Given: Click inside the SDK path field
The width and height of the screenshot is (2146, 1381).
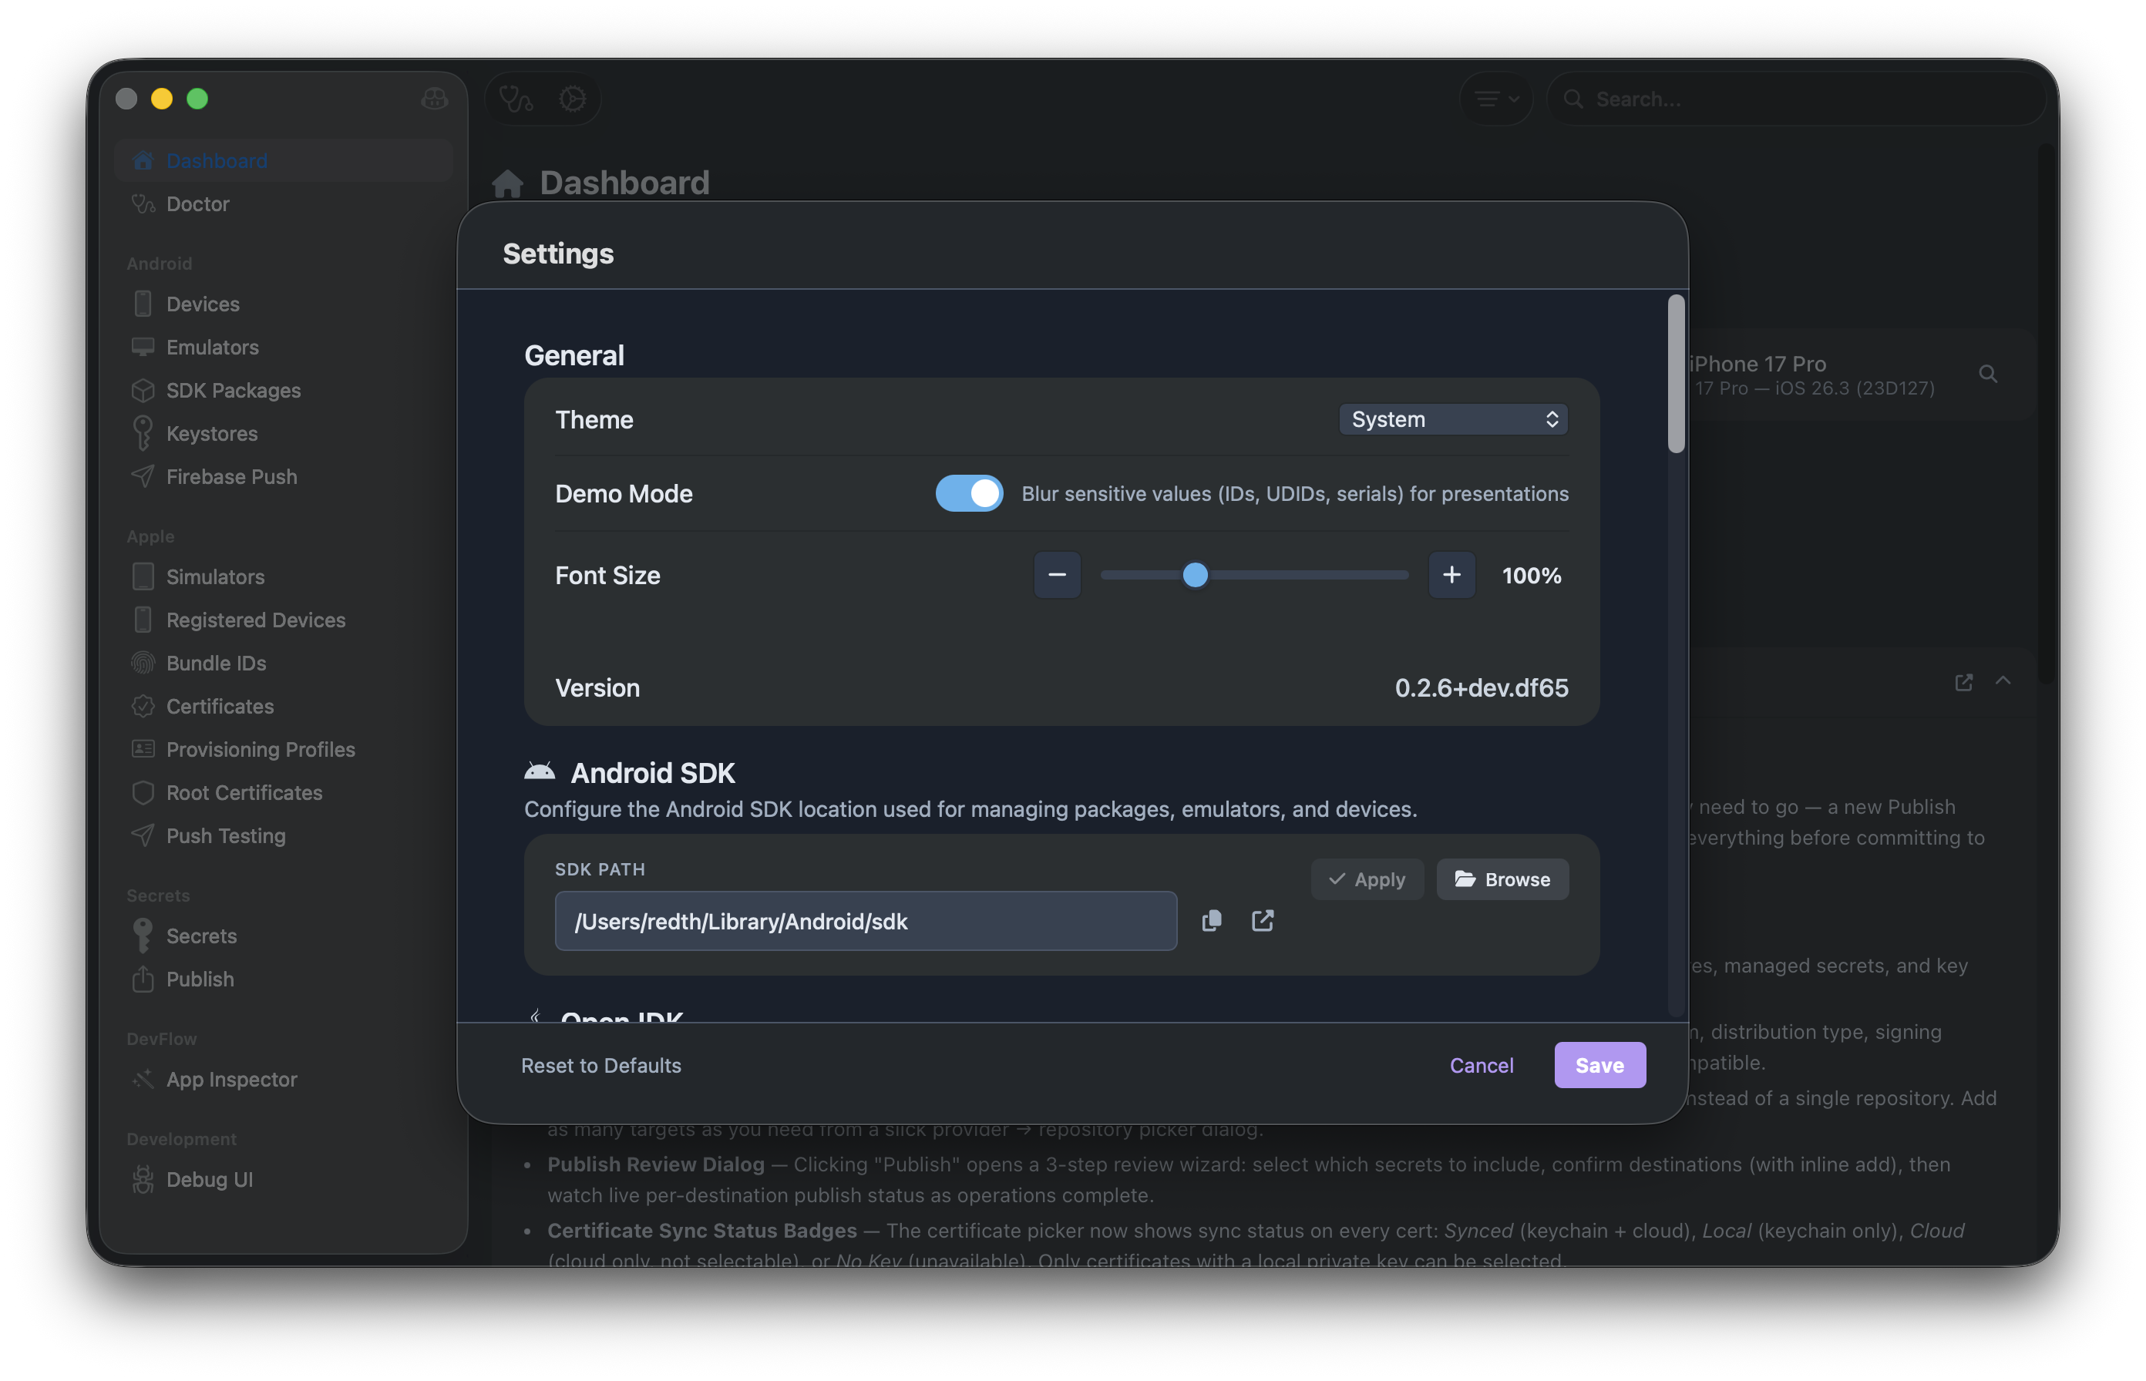Looking at the screenshot, I should coord(866,921).
